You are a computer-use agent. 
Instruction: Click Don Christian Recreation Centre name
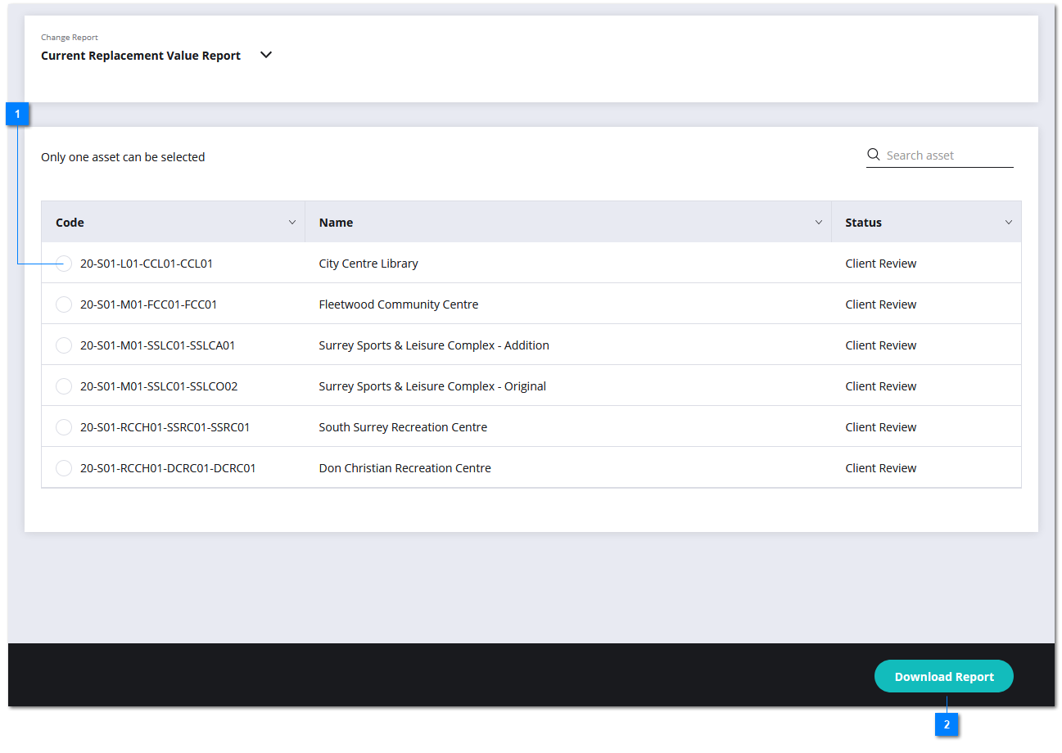tap(405, 468)
